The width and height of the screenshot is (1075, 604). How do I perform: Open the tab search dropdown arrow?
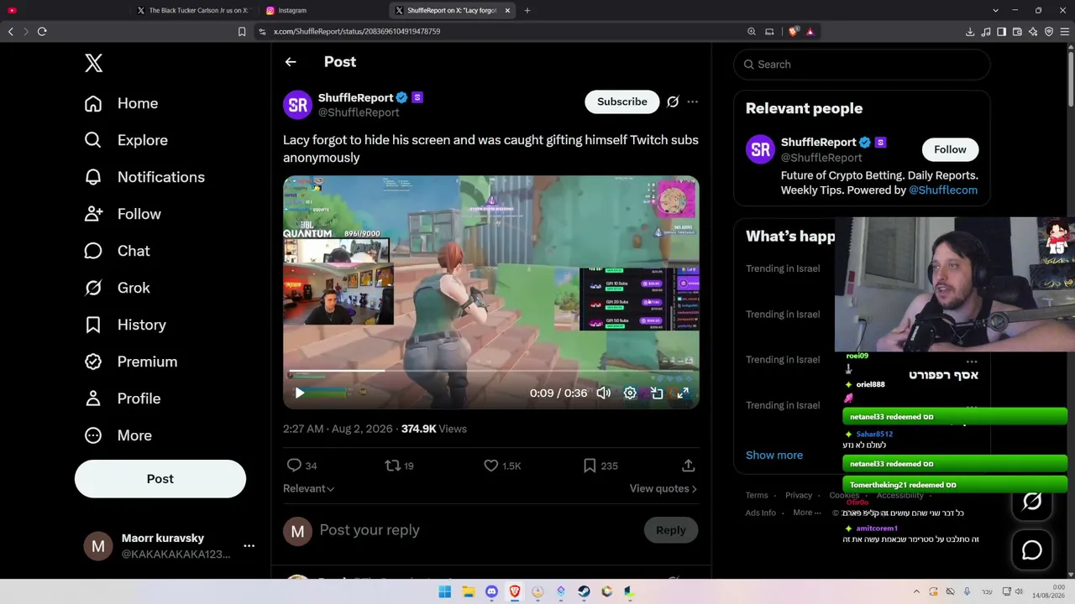coord(995,11)
